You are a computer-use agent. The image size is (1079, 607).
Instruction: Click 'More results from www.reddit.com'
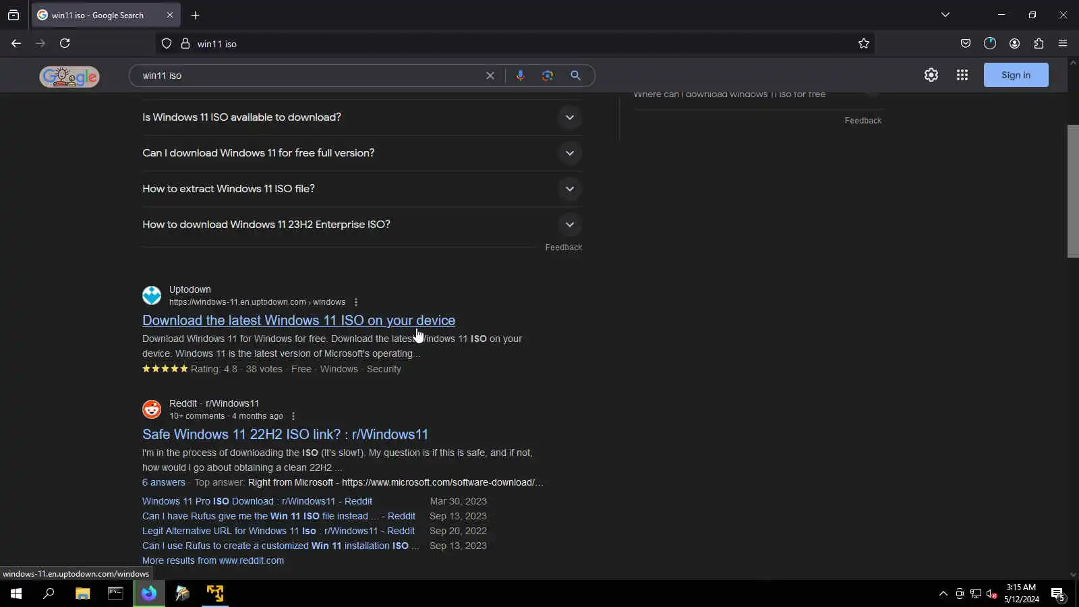point(213,560)
